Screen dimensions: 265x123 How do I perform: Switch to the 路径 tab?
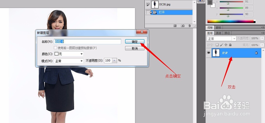pyautogui.click(x=227, y=33)
